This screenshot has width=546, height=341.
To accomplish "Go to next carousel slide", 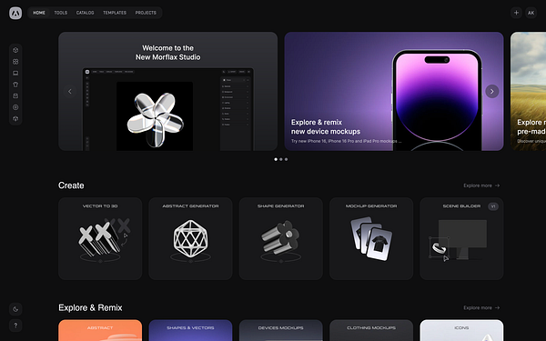I will pos(492,91).
